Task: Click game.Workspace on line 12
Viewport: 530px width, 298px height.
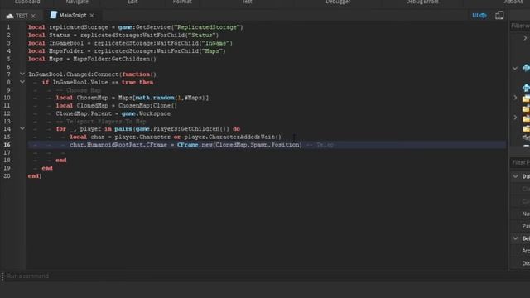Action: pos(146,113)
